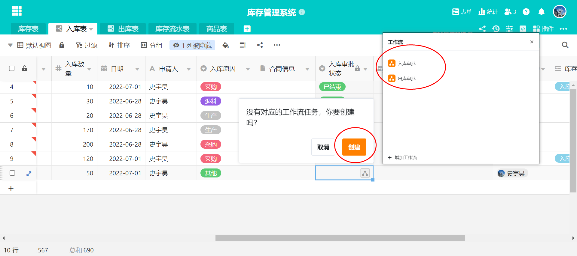Image resolution: width=577 pixels, height=256 pixels.
Task: Open the row height tool
Action: tap(243, 45)
